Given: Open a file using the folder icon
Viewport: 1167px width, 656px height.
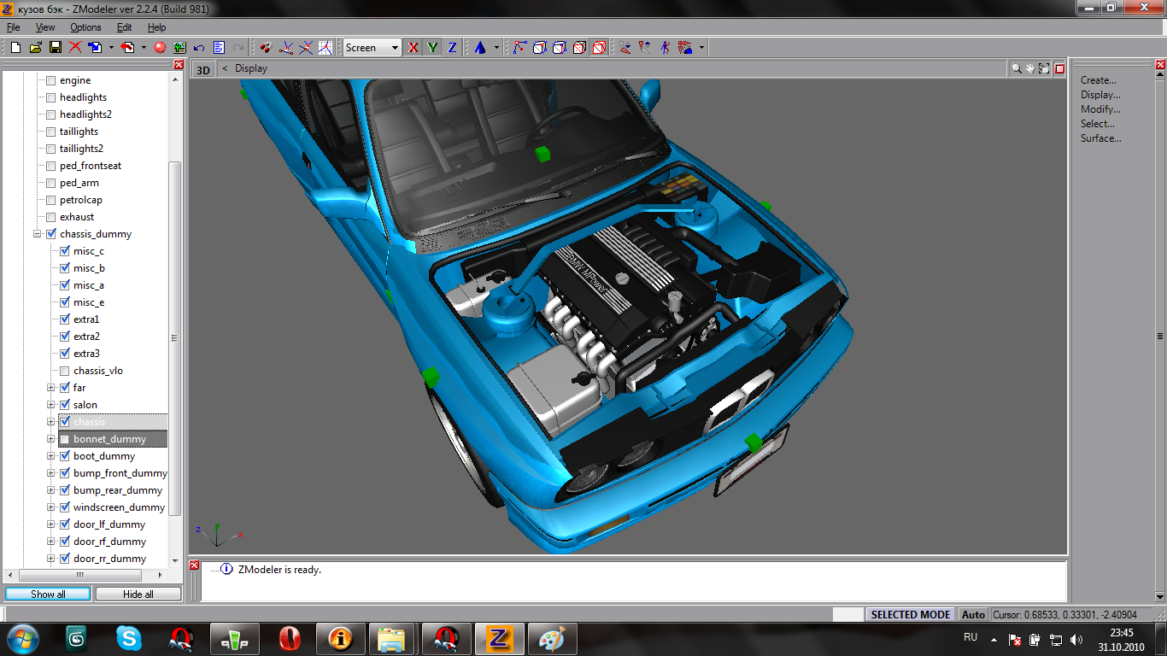Looking at the screenshot, I should [35, 48].
